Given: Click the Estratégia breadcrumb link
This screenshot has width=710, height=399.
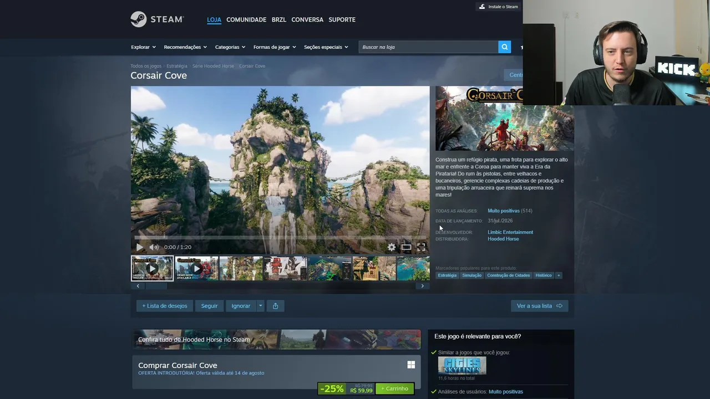Looking at the screenshot, I should [x=177, y=66].
